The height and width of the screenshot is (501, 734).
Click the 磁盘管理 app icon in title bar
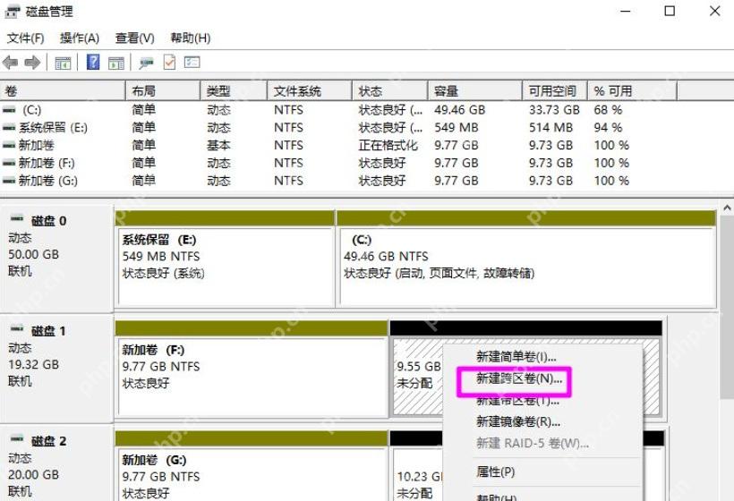click(x=13, y=12)
